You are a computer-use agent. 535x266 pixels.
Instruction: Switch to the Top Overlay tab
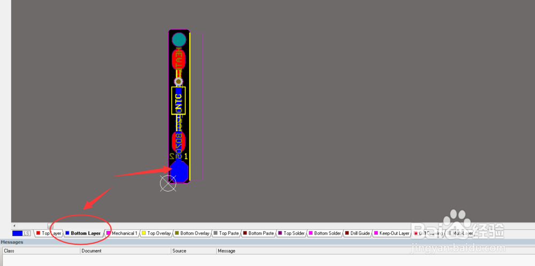(x=156, y=233)
